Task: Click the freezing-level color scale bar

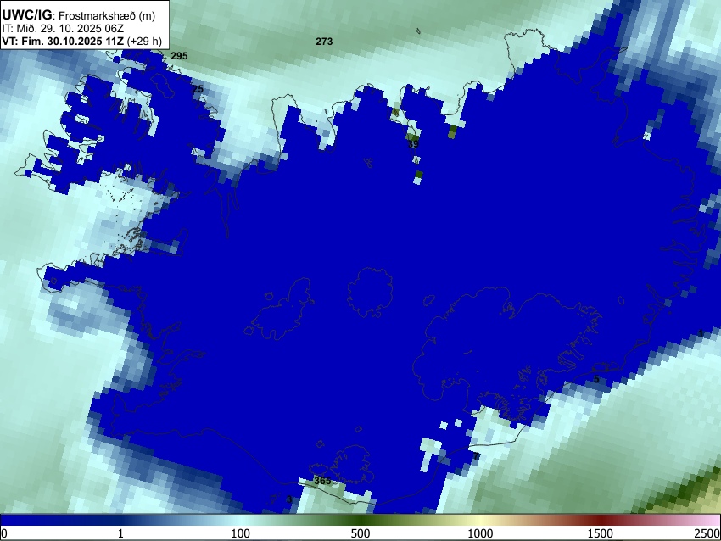Action: point(360,520)
